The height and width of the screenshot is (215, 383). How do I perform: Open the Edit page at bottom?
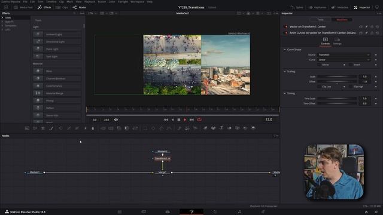click(x=168, y=212)
